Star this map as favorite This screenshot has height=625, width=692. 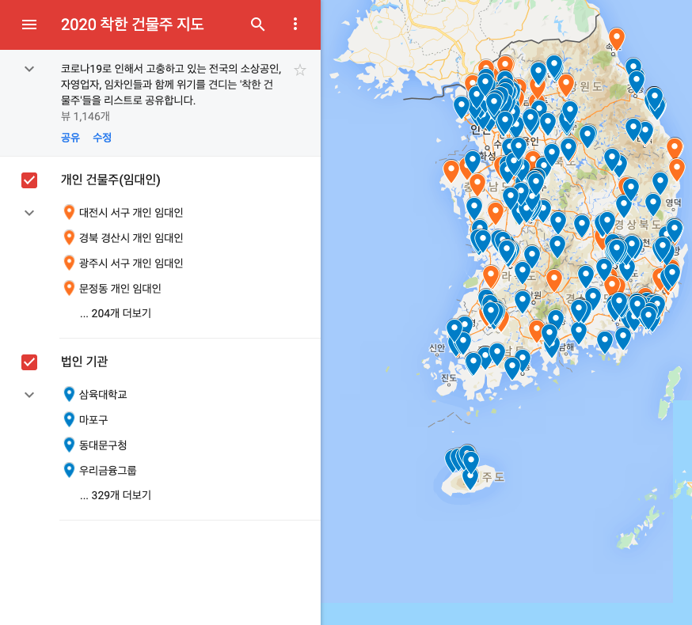pos(299,70)
